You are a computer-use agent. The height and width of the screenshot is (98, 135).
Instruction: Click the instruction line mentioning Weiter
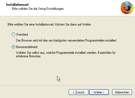(x=49, y=24)
